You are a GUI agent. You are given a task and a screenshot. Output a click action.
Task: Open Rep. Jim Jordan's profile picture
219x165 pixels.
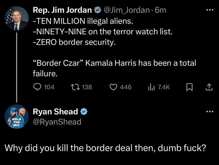(x=16, y=18)
